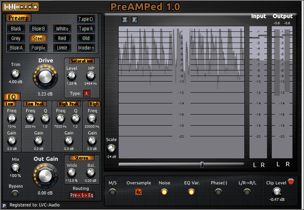Click the Saturation section header
Screen dimensions: 304x210
82,61
